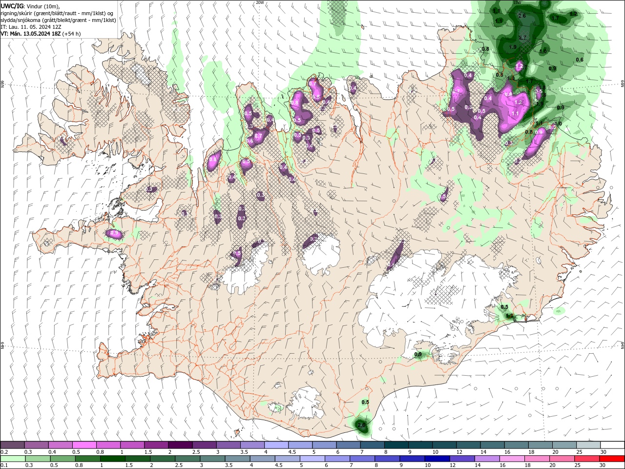Click upper scale label "7"
Image resolution: width=625 pixels, height=469 pixels.
[x=362, y=452]
